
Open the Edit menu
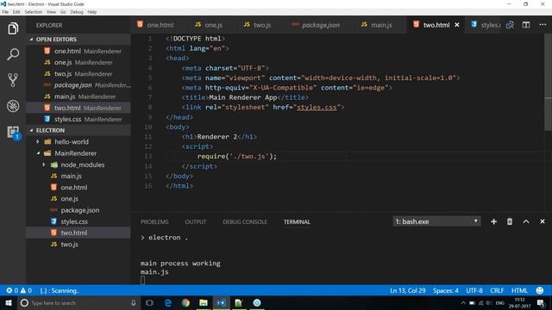click(16, 12)
